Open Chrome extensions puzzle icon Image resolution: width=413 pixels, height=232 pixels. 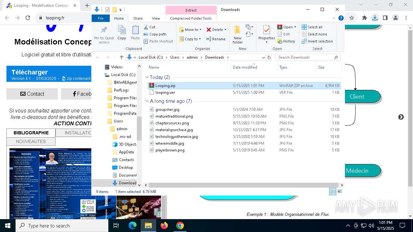(365, 18)
